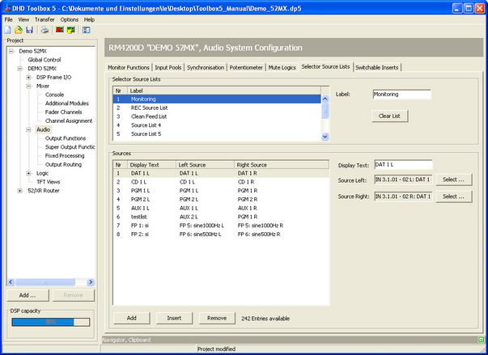Click the Insert button
The width and height of the screenshot is (488, 355).
click(174, 318)
